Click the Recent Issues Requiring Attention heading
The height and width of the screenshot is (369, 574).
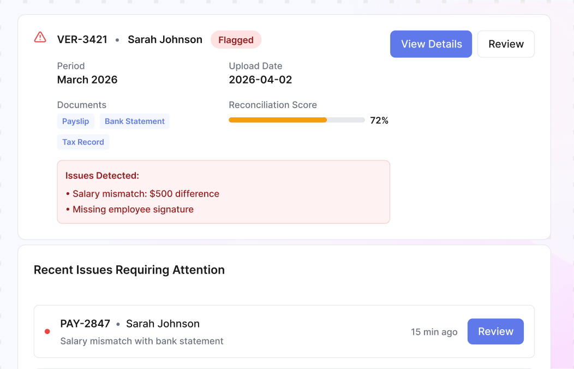click(x=129, y=270)
